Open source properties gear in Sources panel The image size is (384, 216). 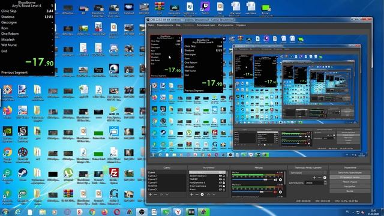202,194
